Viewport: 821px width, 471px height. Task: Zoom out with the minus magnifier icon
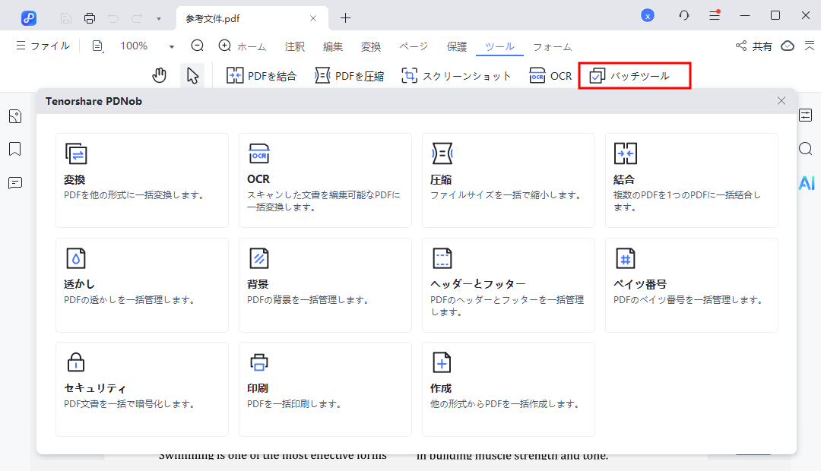[x=197, y=46]
